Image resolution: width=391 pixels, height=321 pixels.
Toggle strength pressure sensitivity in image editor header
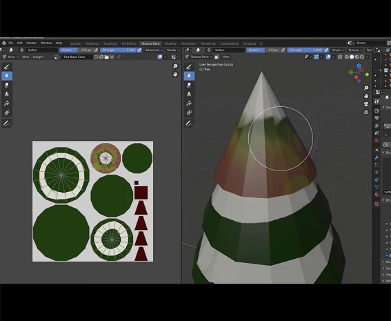[139, 50]
